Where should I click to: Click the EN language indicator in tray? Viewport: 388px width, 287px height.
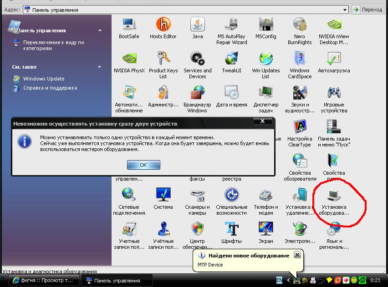tap(279, 280)
